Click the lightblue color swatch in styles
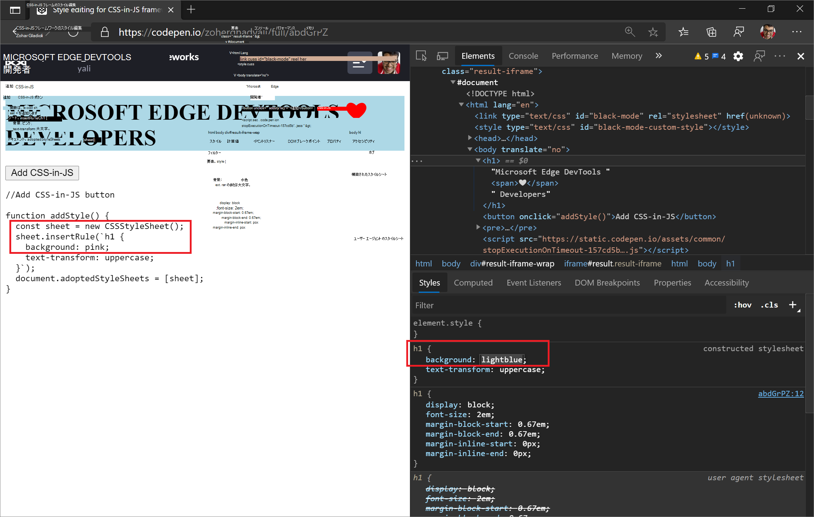This screenshot has width=814, height=517. point(479,360)
